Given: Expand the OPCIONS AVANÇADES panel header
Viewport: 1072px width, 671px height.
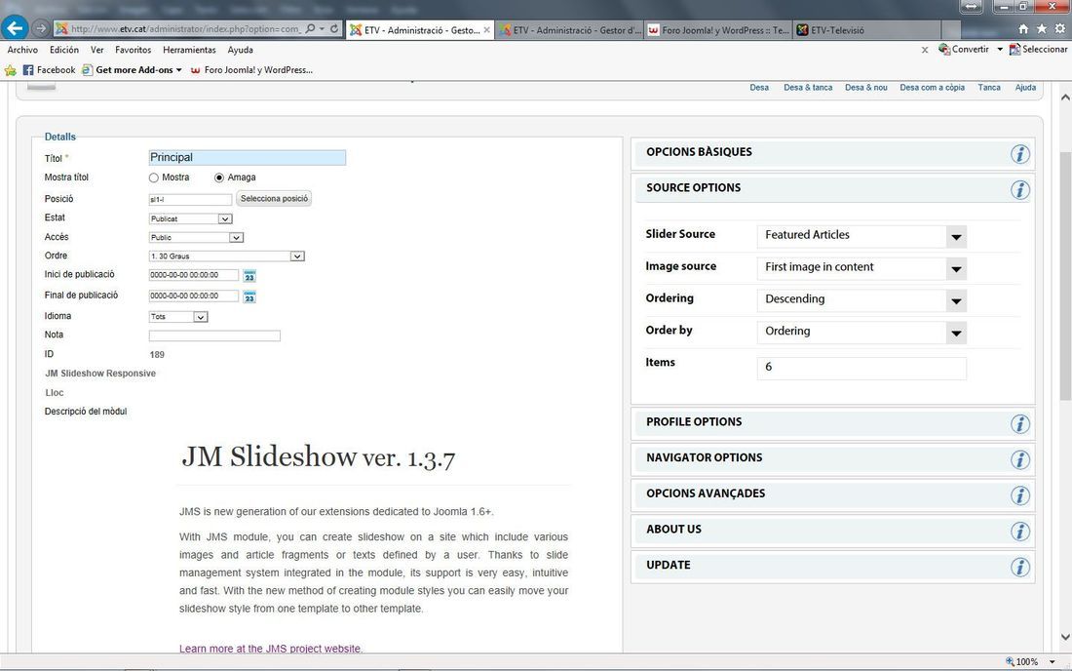Looking at the screenshot, I should point(832,494).
